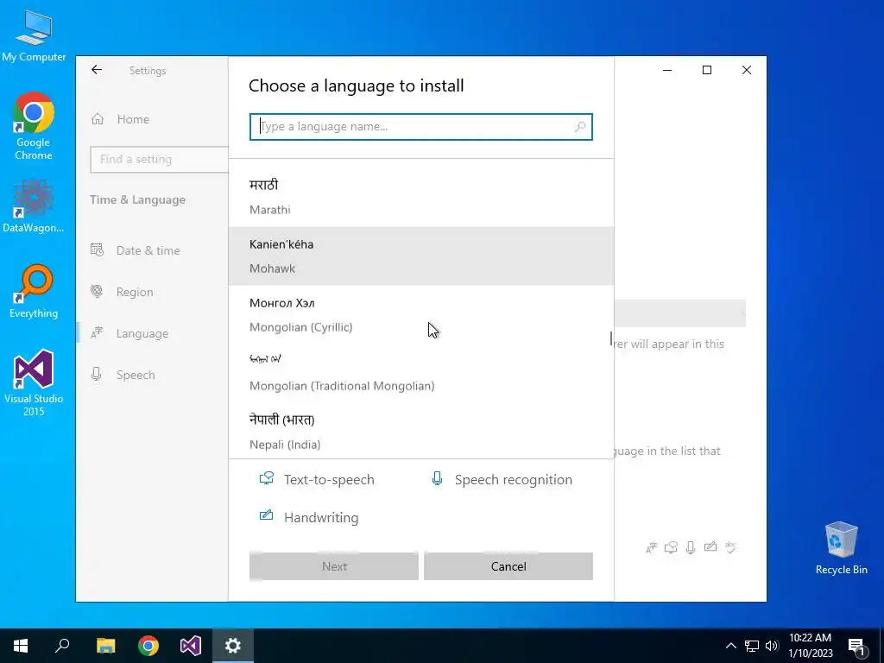Show hidden system tray icons
Screen dimensions: 884x663
730,646
